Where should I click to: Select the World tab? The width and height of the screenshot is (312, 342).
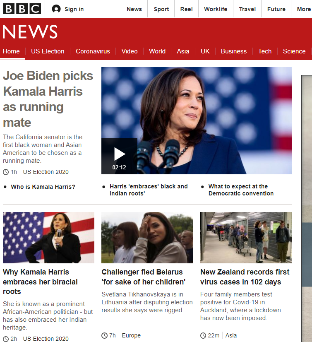click(157, 51)
